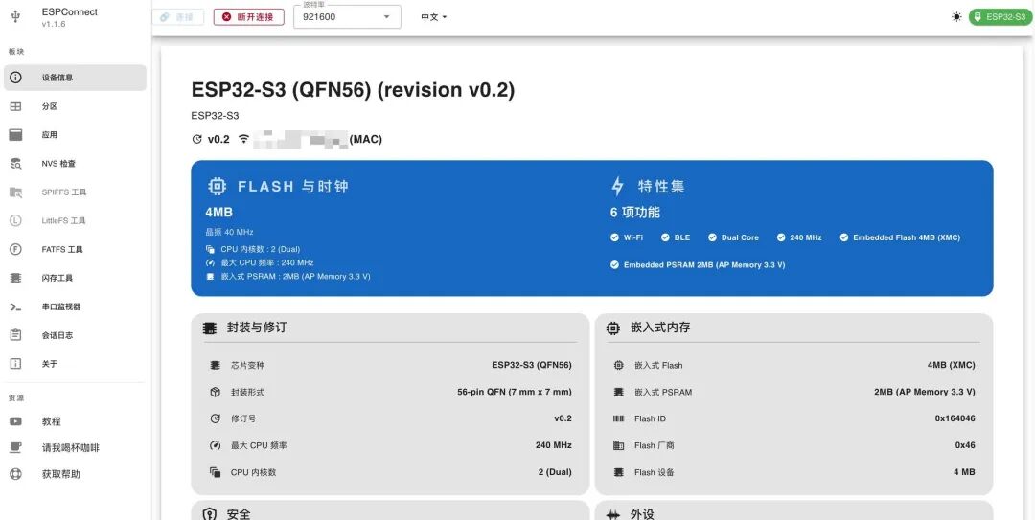This screenshot has height=520, width=1035.
Task: Open the 波特率 921600 baud rate dropdown
Action: 347,17
